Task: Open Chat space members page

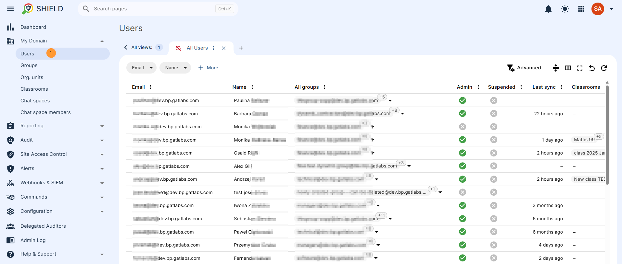Action: [45, 112]
